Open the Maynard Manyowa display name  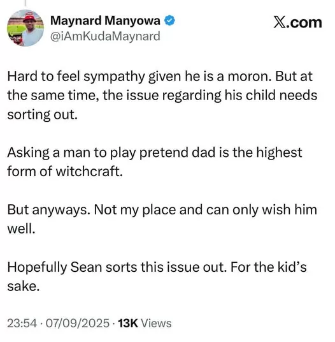[105, 20]
